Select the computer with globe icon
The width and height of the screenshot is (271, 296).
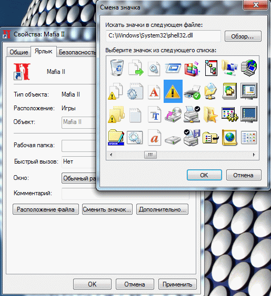point(249,68)
